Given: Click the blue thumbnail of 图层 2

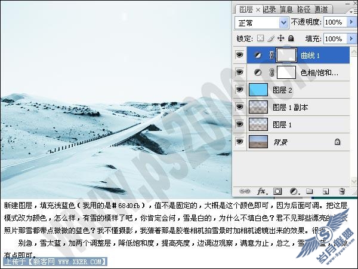Looking at the screenshot, I should pyautogui.click(x=258, y=90).
